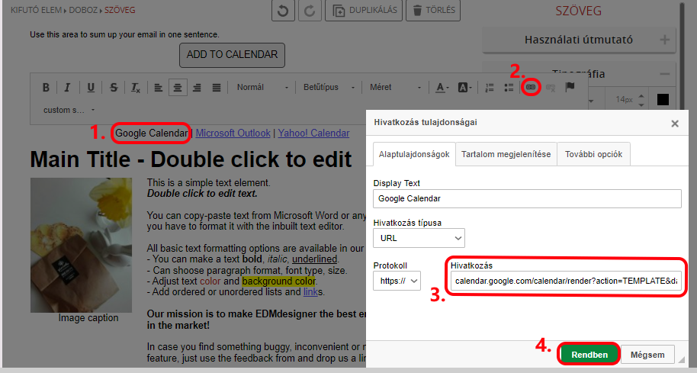This screenshot has width=697, height=373.
Task: Click the redo arrow button
Action: 310,10
